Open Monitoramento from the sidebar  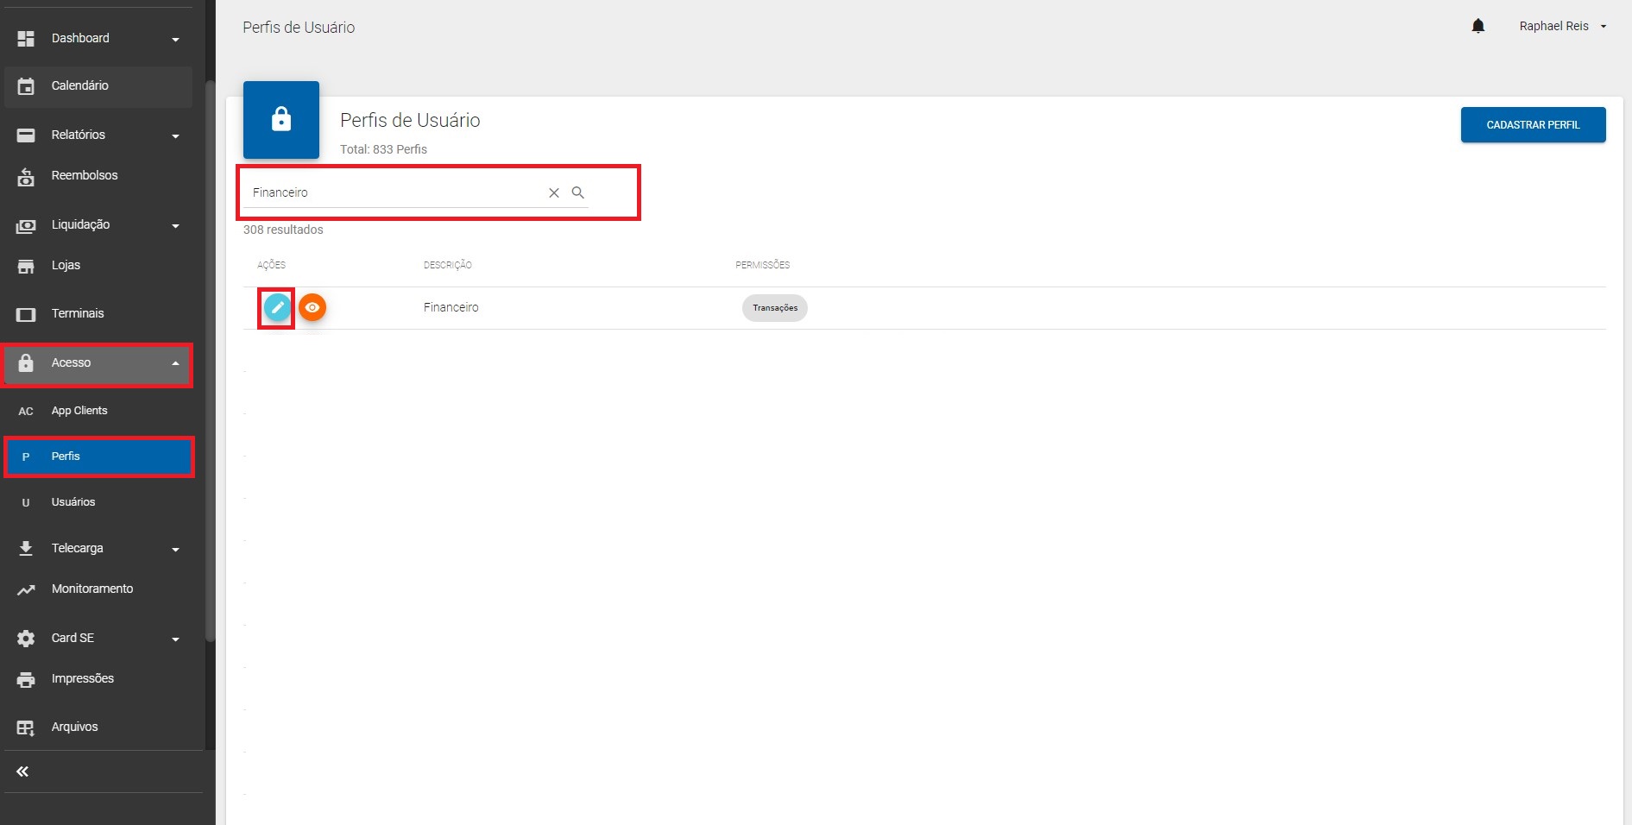point(91,589)
